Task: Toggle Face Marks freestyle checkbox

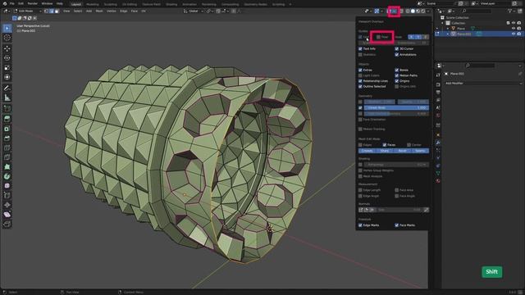Action: pyautogui.click(x=397, y=225)
